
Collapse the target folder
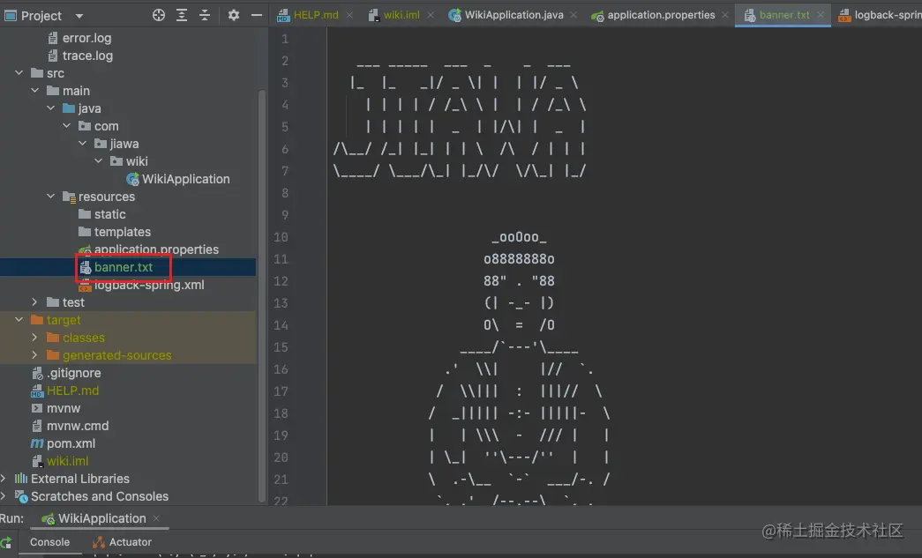coord(19,319)
